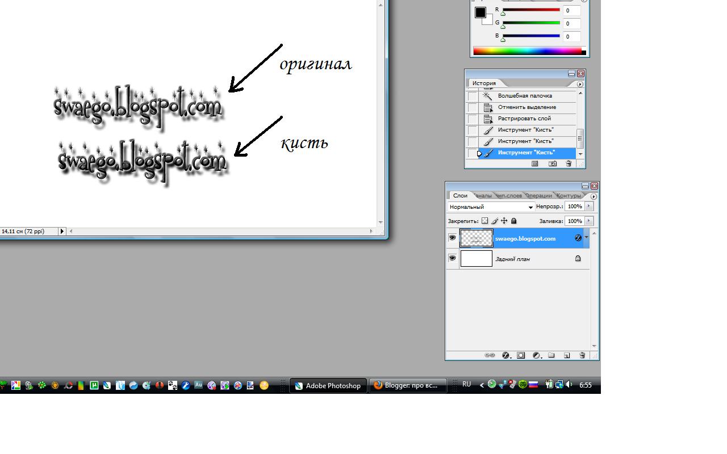Viewport: 727px width, 454px height.
Task: Toggle lock position
Action: coord(504,221)
